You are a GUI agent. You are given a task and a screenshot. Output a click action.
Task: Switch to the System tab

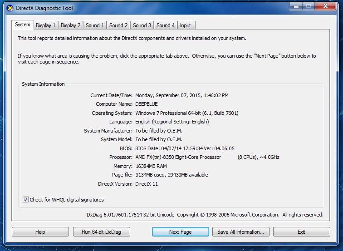(23, 25)
